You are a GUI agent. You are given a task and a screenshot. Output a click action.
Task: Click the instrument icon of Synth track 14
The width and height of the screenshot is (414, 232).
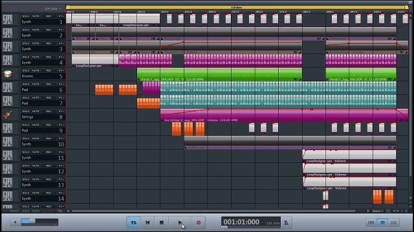click(7, 196)
